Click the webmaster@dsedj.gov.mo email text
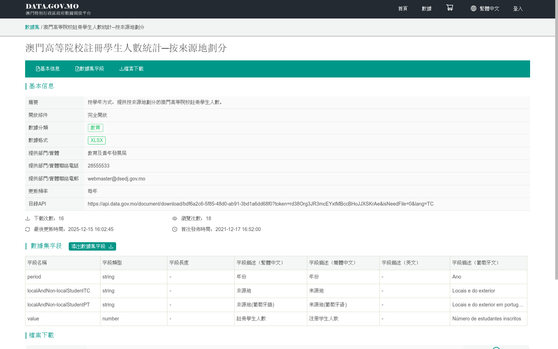 116,179
